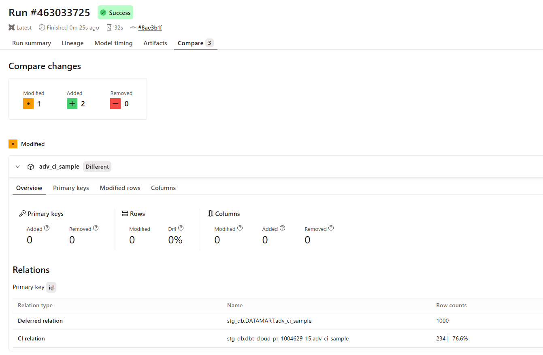Open help tooltip for Columns Added
The height and width of the screenshot is (355, 543).
pos(283,228)
